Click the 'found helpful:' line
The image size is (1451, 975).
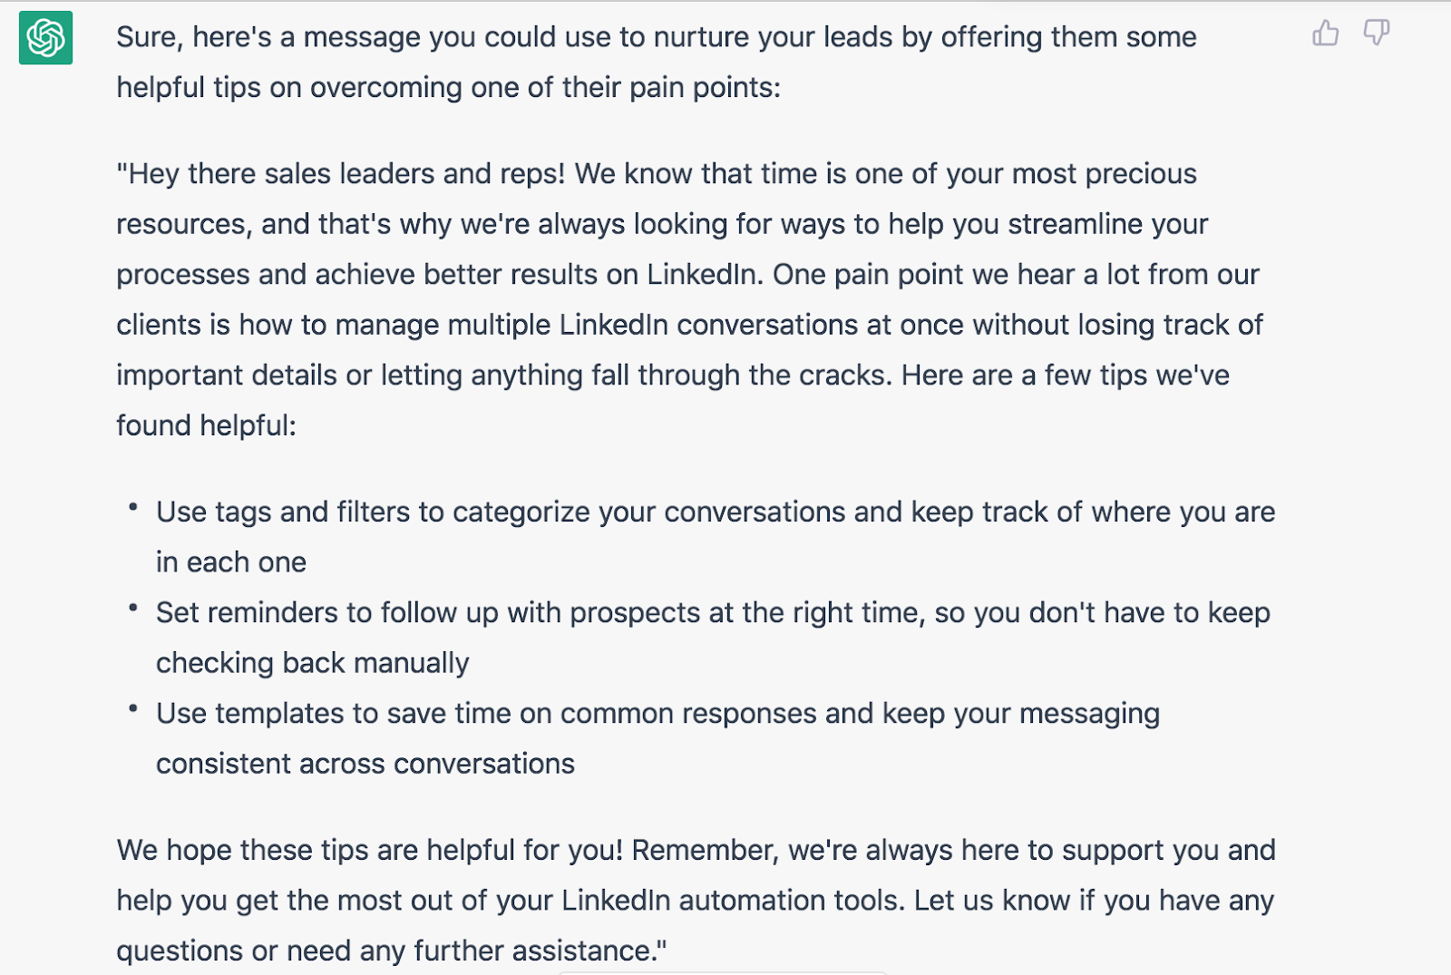coord(206,425)
